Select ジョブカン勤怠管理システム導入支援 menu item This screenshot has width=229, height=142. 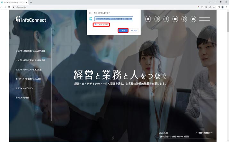tap(30, 51)
